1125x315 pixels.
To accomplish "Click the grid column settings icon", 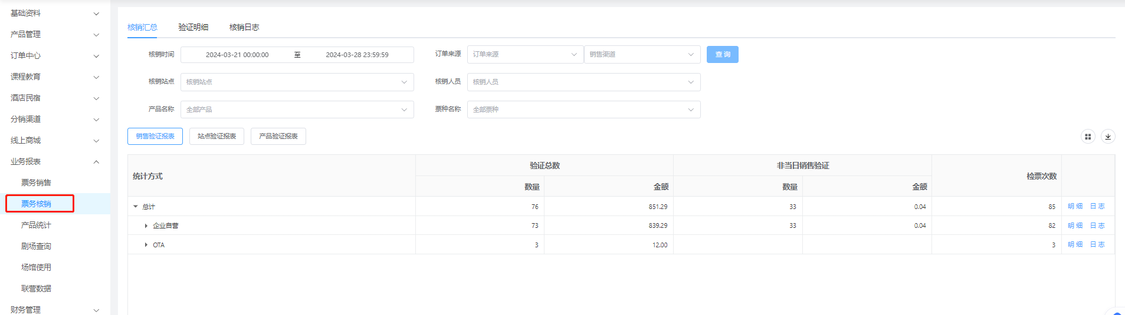I will [x=1088, y=137].
